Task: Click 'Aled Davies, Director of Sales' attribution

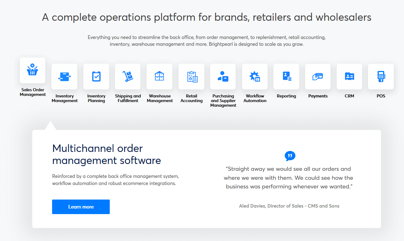Action: [x=289, y=206]
